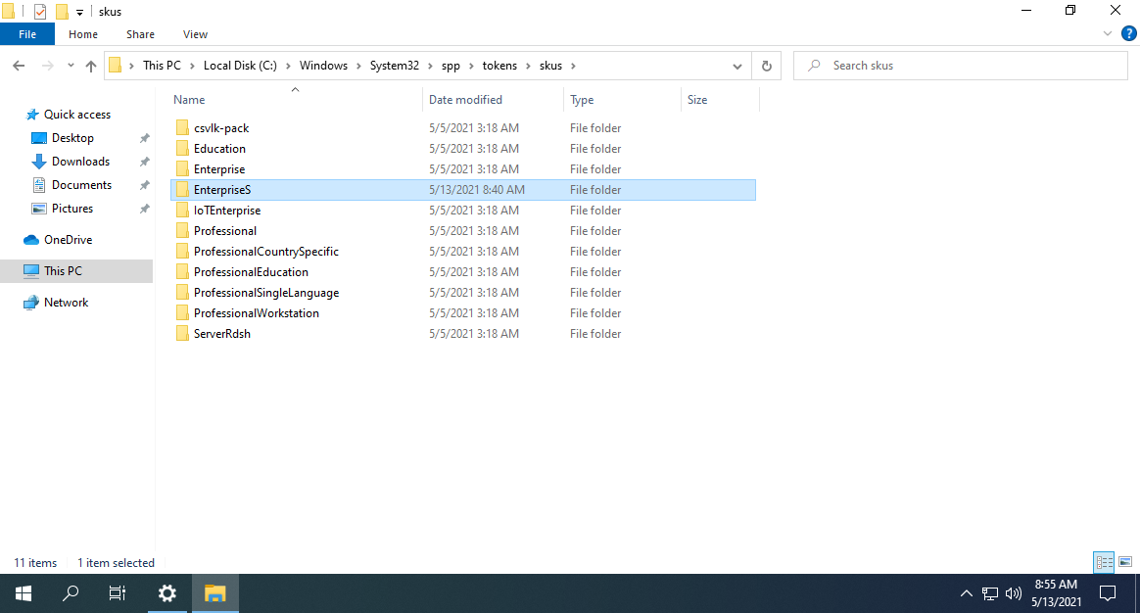The height and width of the screenshot is (613, 1140).
Task: Open Downloads in the navigation pane
Action: tap(80, 162)
